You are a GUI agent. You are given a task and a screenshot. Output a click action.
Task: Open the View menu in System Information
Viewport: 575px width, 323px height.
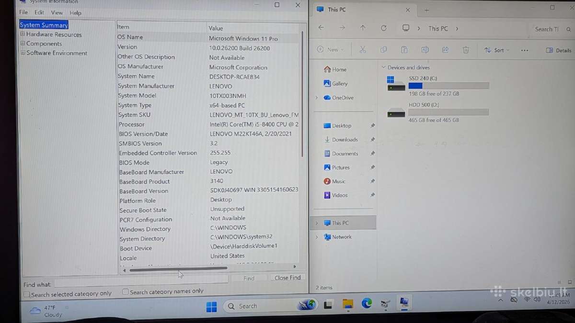point(57,13)
